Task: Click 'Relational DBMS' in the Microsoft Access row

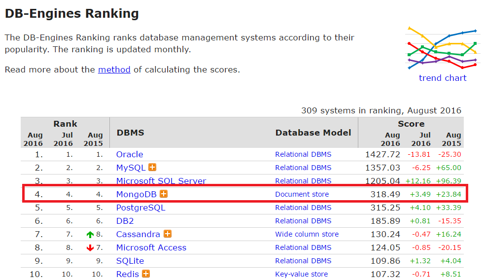Action: (303, 247)
